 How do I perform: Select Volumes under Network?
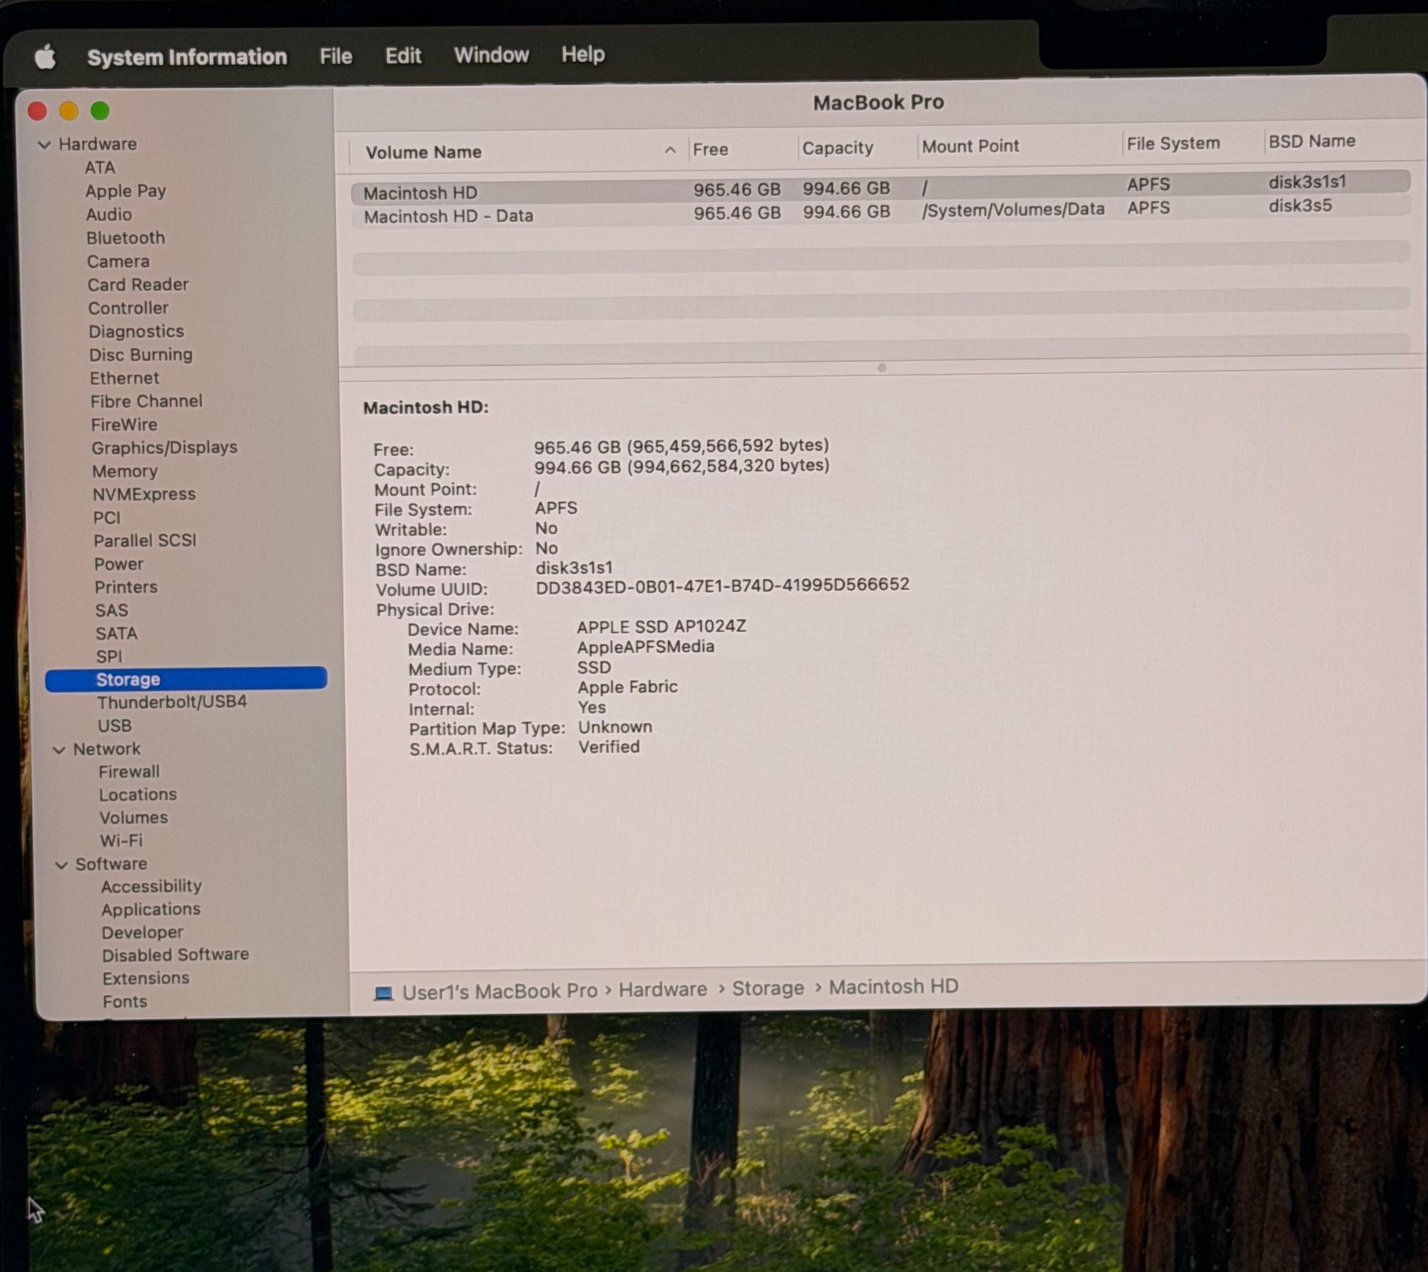134,818
